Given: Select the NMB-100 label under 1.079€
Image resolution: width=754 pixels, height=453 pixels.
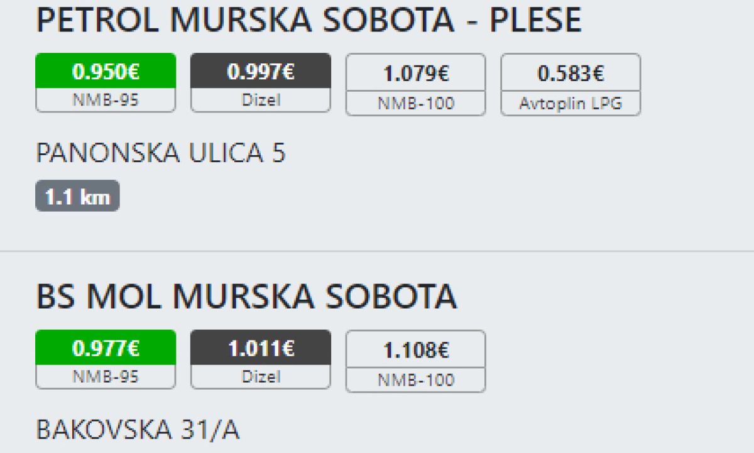Looking at the screenshot, I should tap(416, 104).
